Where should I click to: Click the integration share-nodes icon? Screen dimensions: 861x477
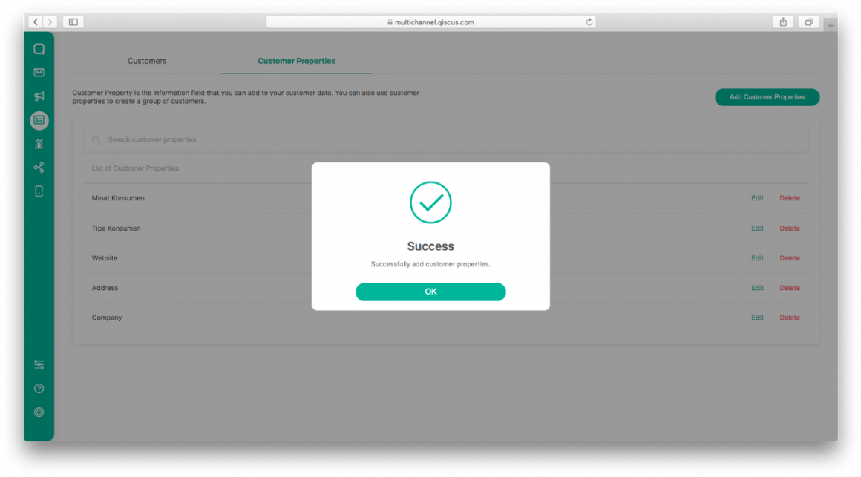[39, 168]
